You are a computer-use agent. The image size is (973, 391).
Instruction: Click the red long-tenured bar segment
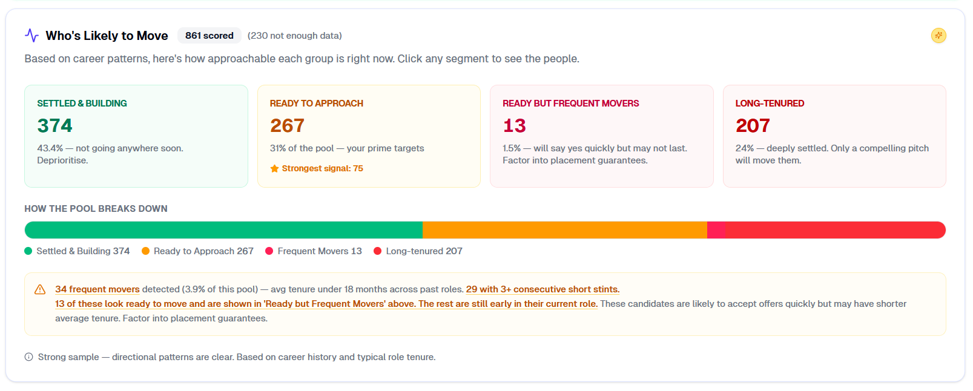tap(835, 230)
